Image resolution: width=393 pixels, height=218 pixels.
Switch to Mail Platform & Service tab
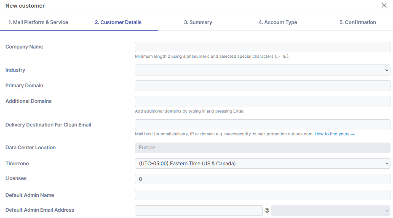(x=38, y=22)
